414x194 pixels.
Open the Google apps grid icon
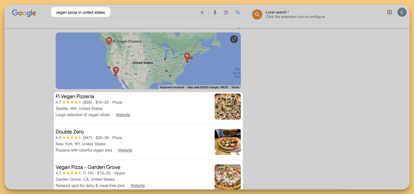[x=389, y=12]
